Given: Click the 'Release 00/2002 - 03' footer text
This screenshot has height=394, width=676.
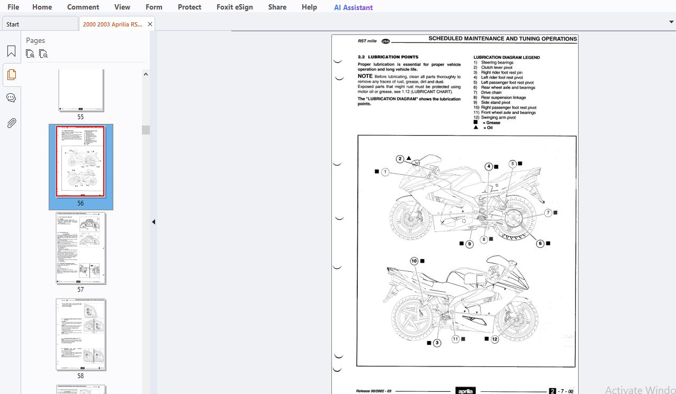Looking at the screenshot, I should point(374,391).
